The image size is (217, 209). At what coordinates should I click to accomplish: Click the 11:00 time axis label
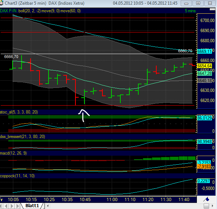click(112, 200)
